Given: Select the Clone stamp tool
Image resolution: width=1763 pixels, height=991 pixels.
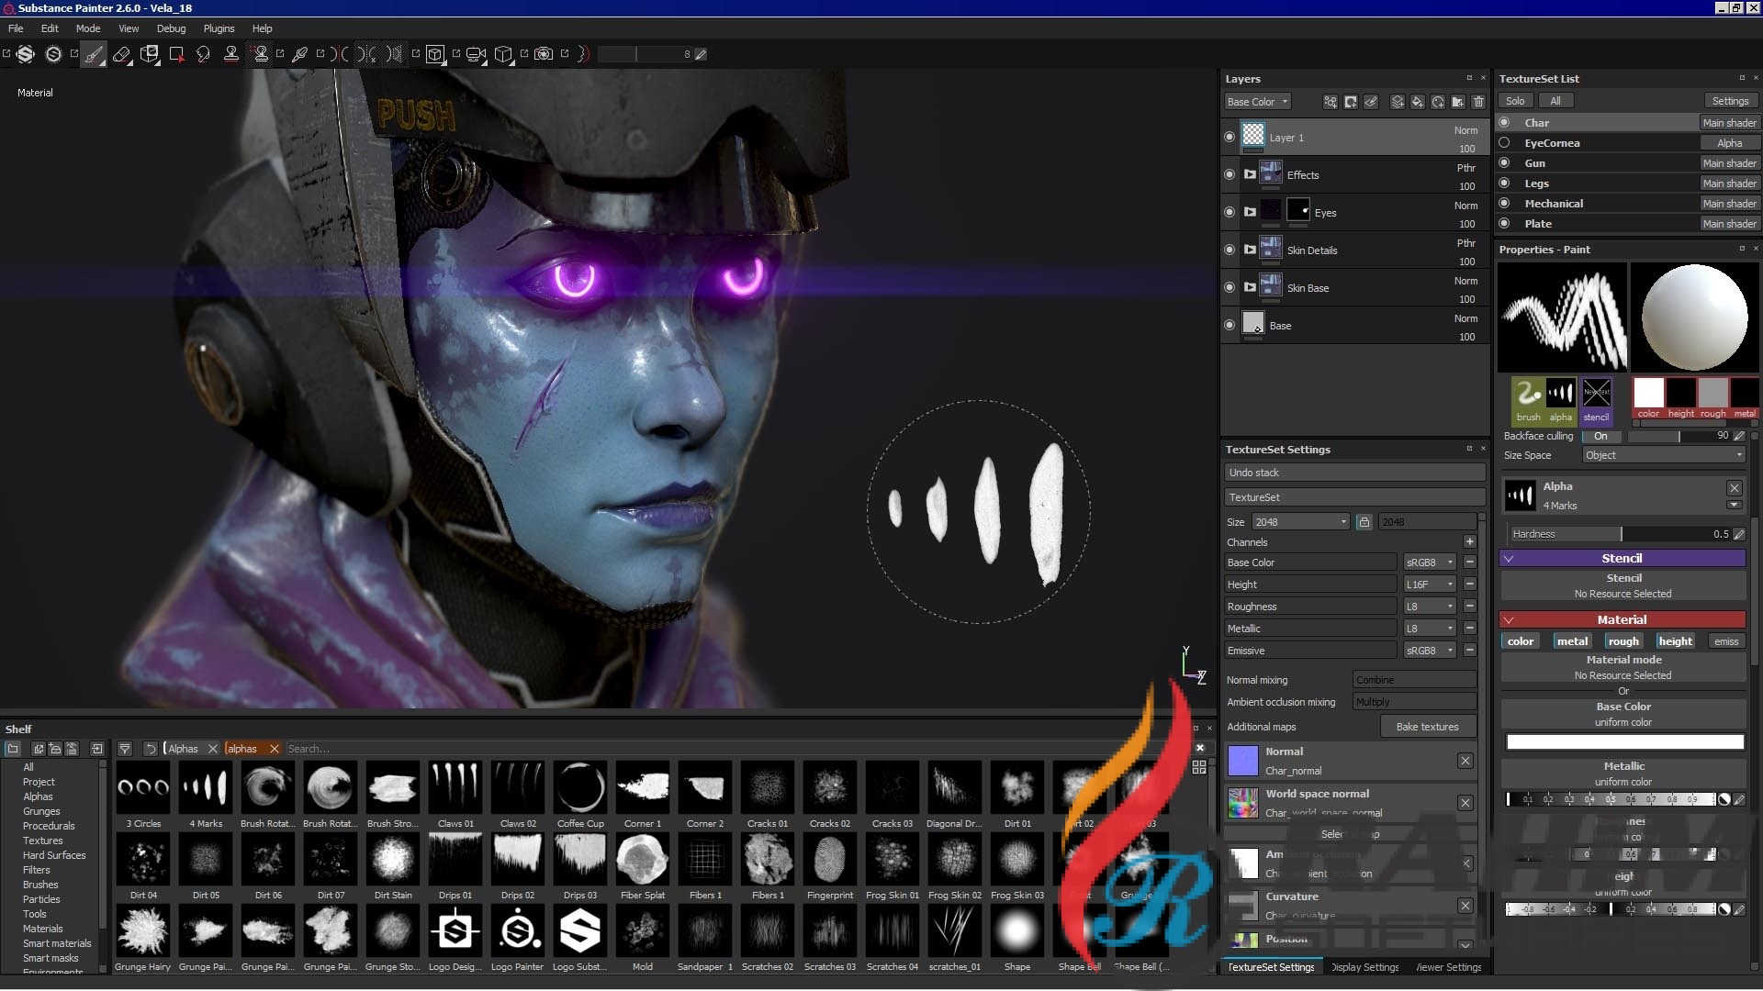Looking at the screenshot, I should [x=231, y=54].
